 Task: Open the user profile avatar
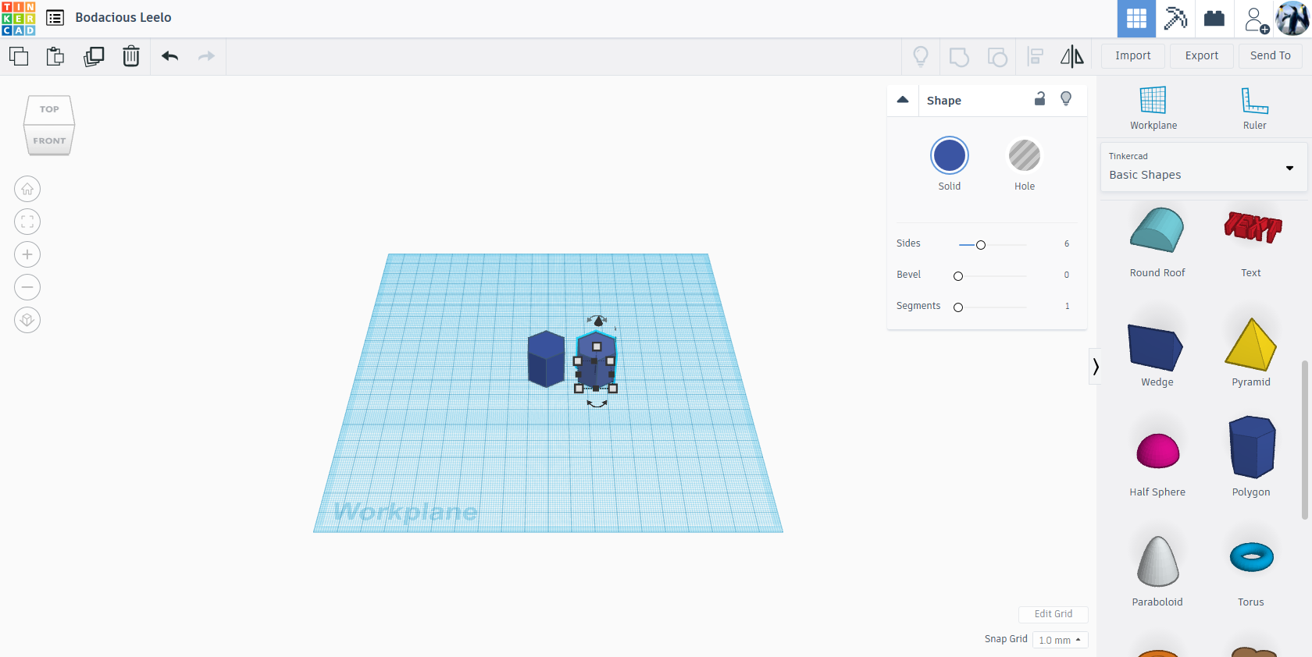click(x=1292, y=19)
